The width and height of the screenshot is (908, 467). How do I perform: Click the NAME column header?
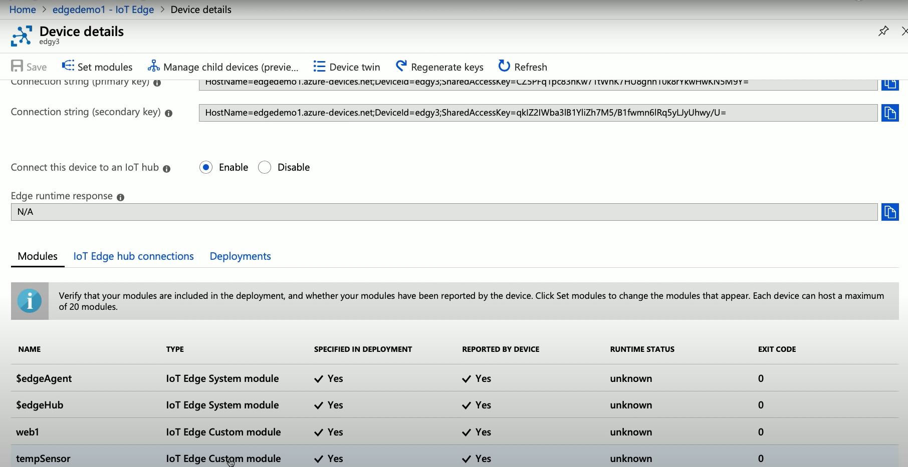tap(30, 349)
